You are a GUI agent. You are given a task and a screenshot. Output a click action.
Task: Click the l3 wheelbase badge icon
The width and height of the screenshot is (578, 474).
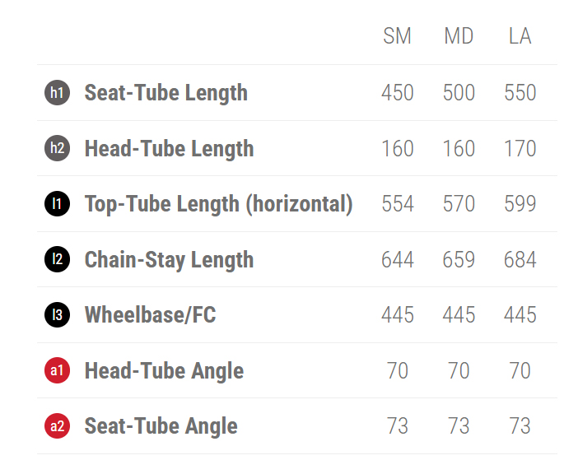coord(57,315)
